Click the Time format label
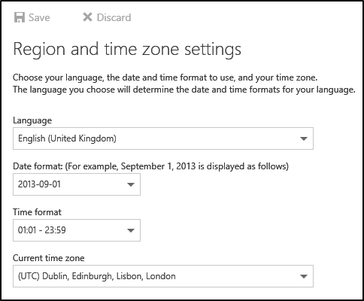The height and width of the screenshot is (301, 364). click(x=37, y=212)
